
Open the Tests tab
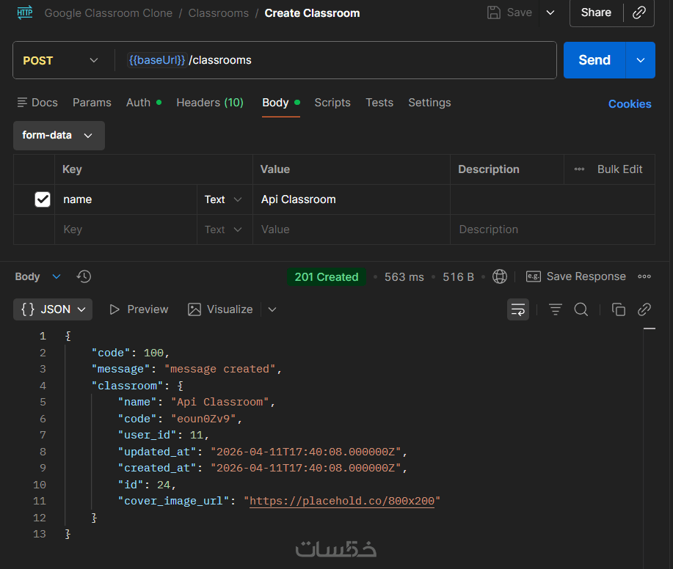coord(379,103)
